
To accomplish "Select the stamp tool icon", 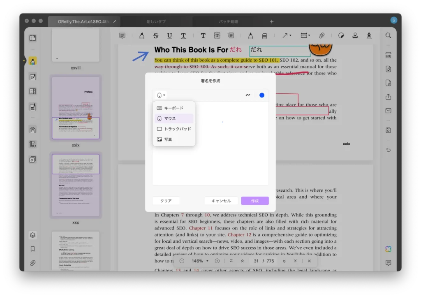I will pos(355,36).
